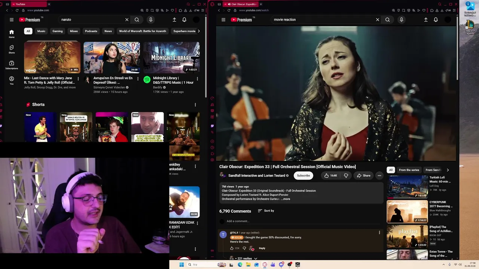Open more actions menu beside Share
The height and width of the screenshot is (269, 479).
[x=379, y=176]
